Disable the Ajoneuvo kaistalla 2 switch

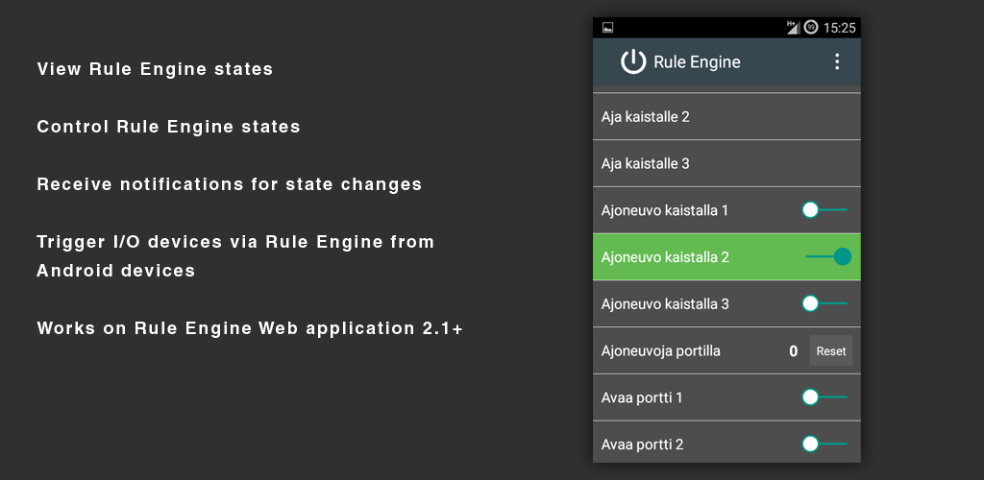tap(828, 256)
